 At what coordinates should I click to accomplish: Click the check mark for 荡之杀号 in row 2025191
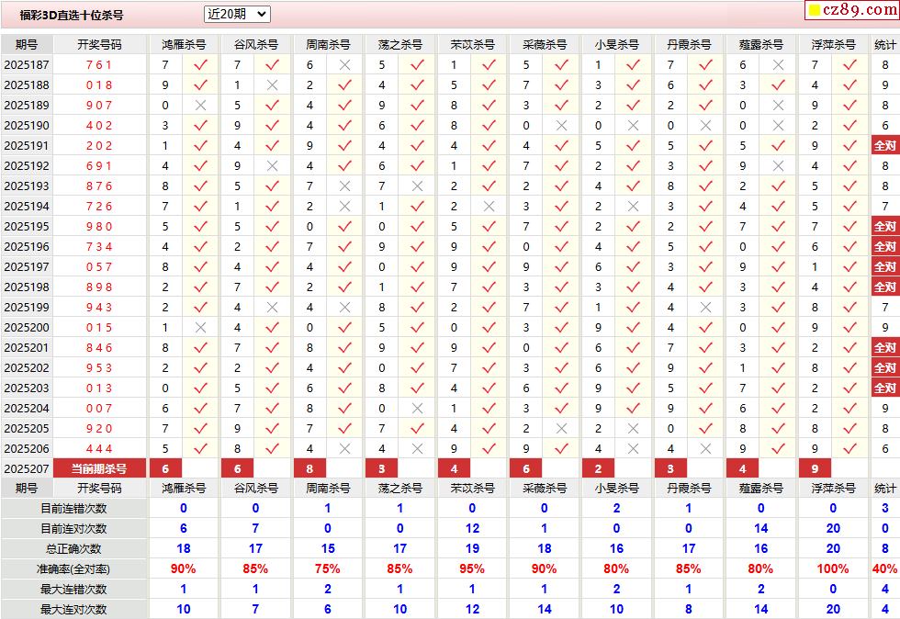417,146
